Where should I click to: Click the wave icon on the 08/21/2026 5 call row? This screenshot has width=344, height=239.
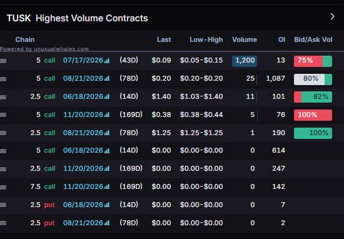pyautogui.click(x=3, y=79)
